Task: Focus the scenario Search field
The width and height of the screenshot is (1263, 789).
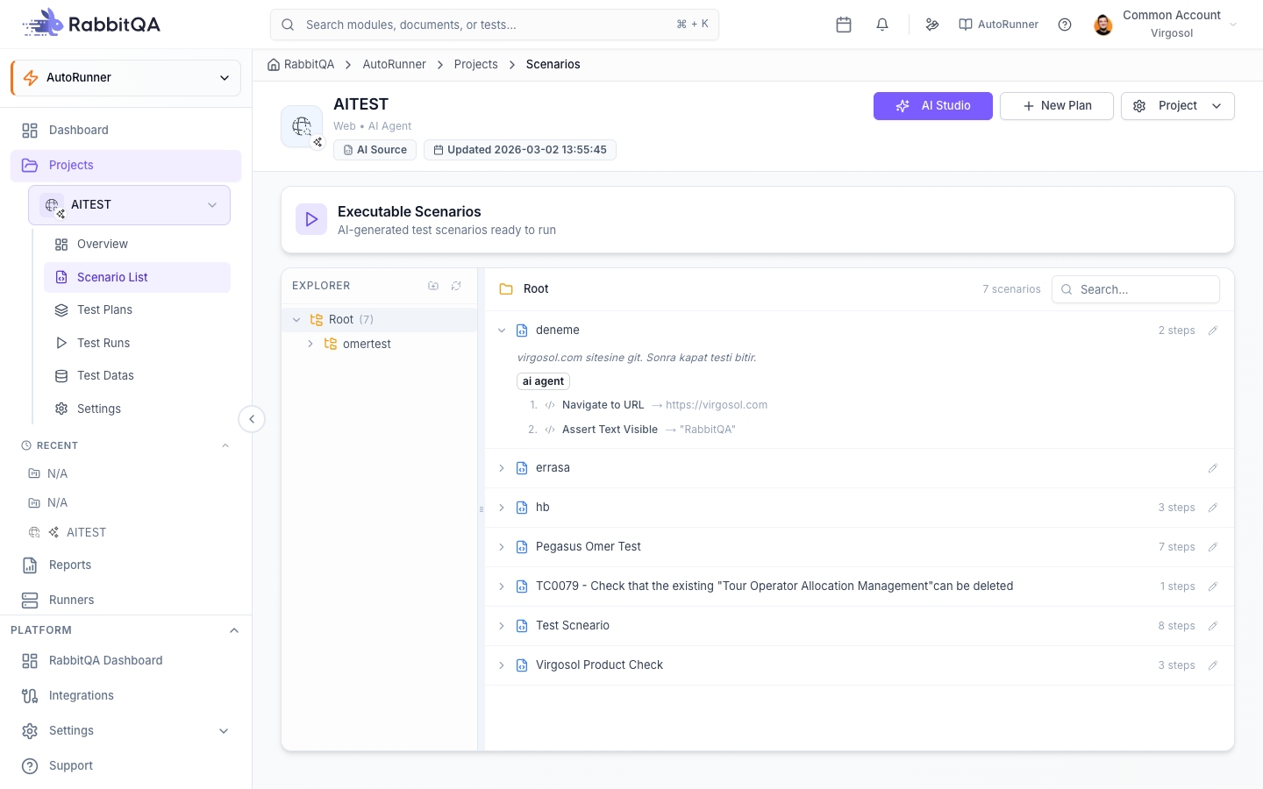Action: 1136,289
